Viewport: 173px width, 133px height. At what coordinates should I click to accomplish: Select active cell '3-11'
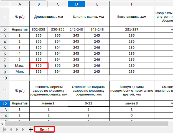(x=89, y=103)
